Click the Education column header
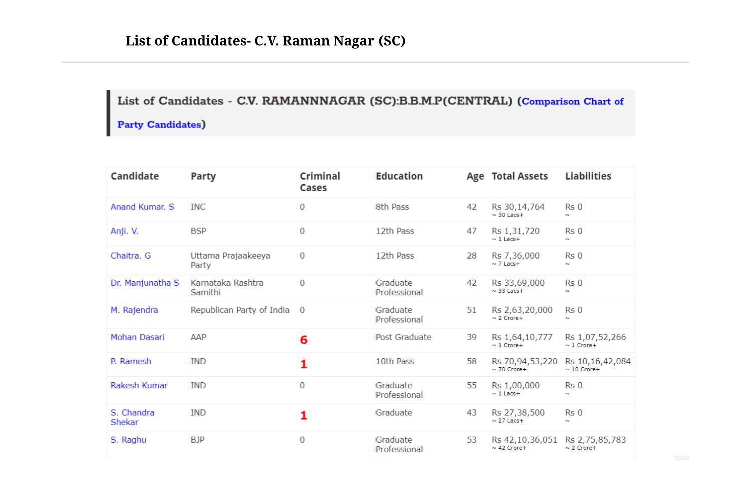The height and width of the screenshot is (501, 751). point(399,176)
